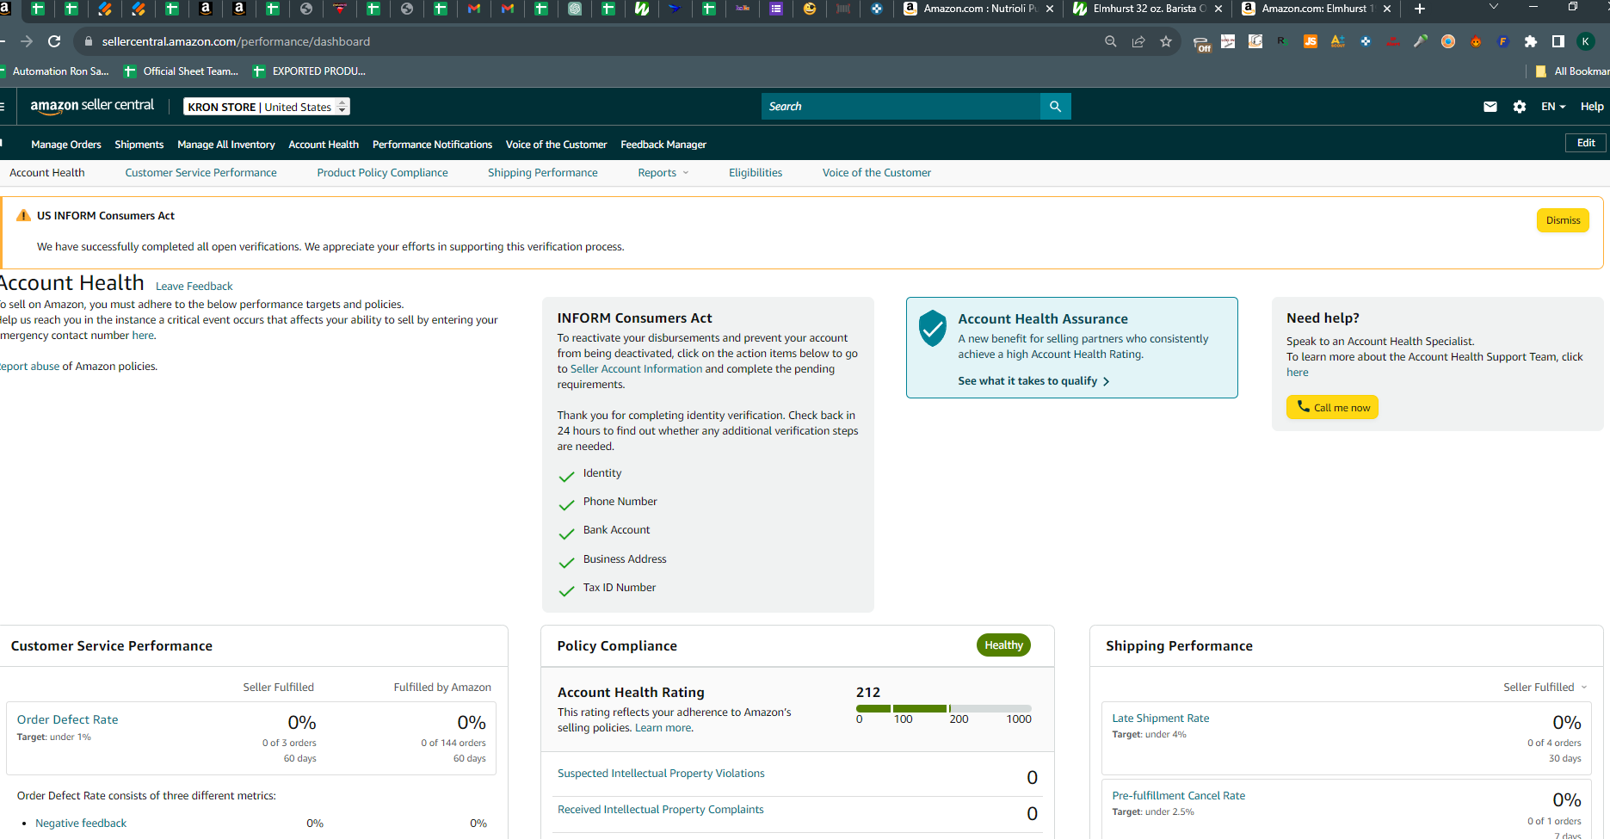Open Received Intellectual Property Complaints

click(660, 810)
